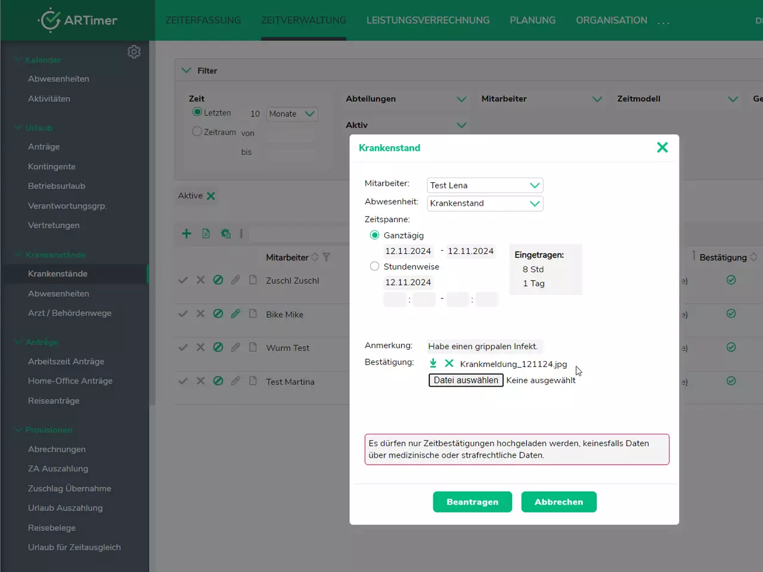Close the Krankenstand dialog

[x=662, y=147]
